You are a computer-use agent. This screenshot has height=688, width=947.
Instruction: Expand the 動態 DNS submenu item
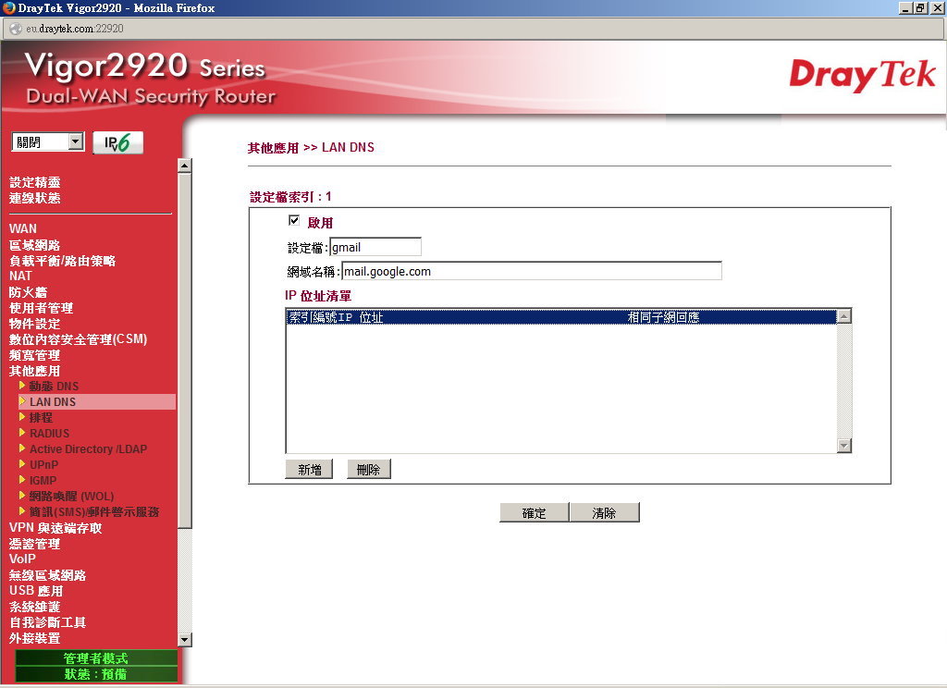(54, 386)
